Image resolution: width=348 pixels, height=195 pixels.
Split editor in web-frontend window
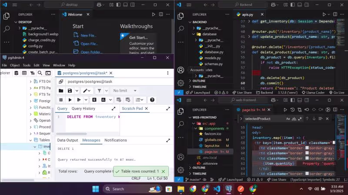(335, 110)
